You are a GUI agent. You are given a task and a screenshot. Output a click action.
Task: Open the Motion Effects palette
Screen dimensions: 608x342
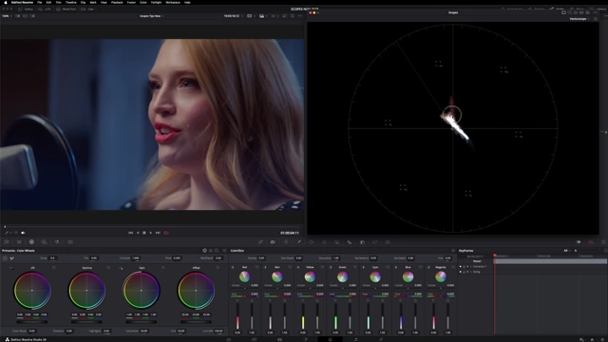[x=70, y=242]
